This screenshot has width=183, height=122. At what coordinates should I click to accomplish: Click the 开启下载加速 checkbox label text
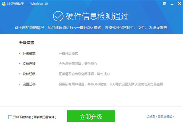tap(35, 117)
